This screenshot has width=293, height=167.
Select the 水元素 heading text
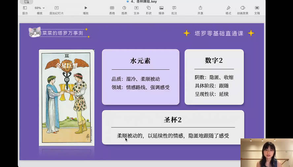(141, 61)
